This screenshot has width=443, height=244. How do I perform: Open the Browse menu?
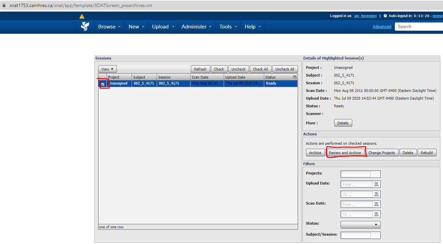[x=109, y=27]
